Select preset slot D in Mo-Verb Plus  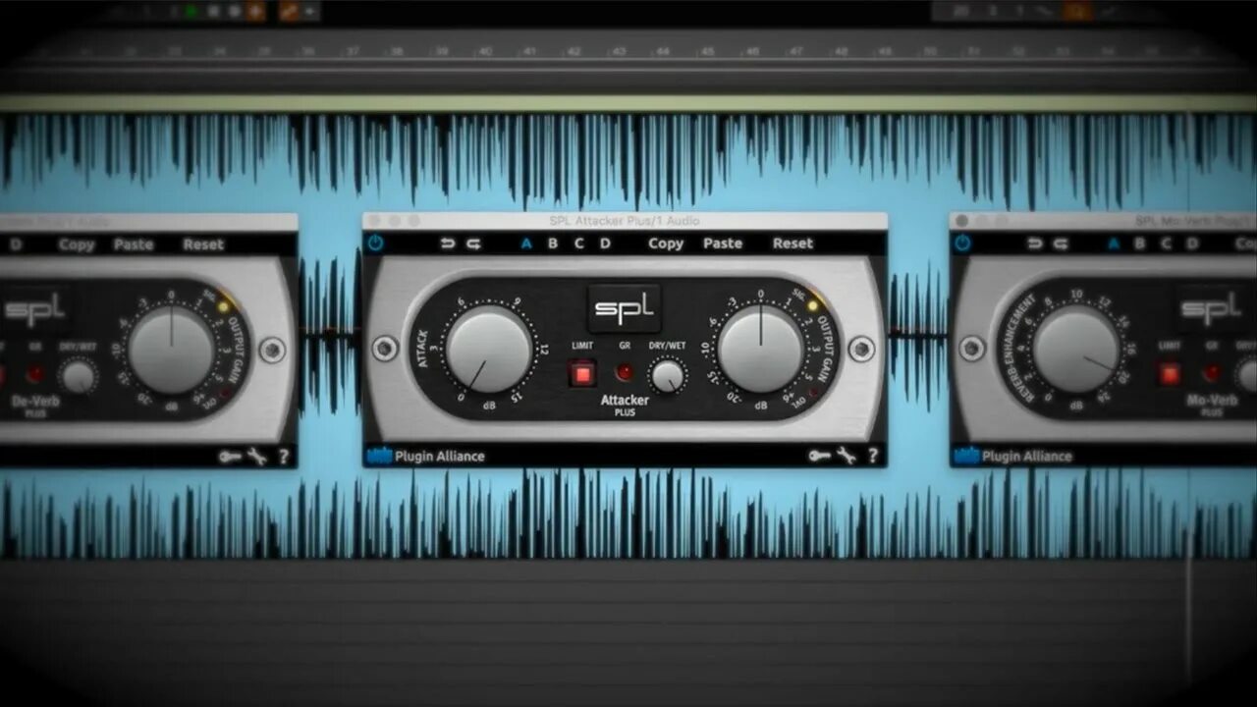[x=1192, y=244]
